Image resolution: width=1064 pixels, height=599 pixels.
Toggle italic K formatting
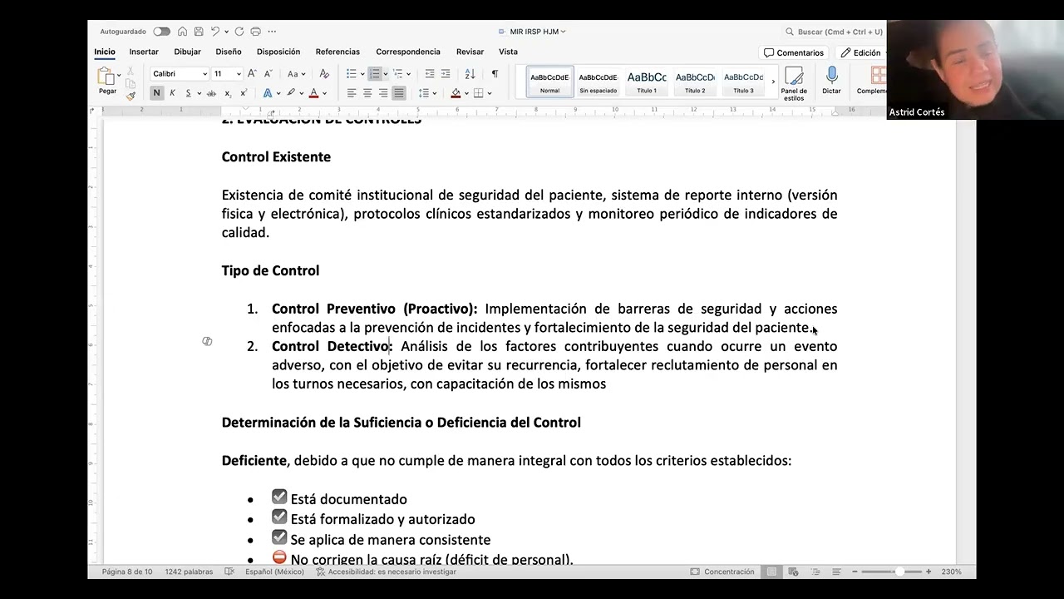pyautogui.click(x=172, y=93)
